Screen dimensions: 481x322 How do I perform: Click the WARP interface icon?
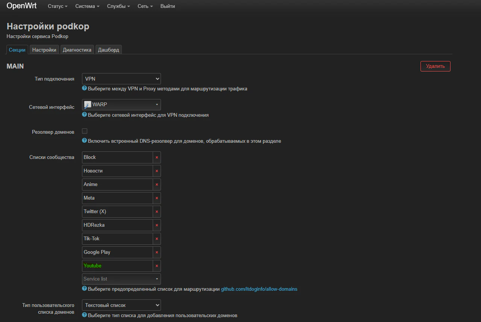[87, 105]
